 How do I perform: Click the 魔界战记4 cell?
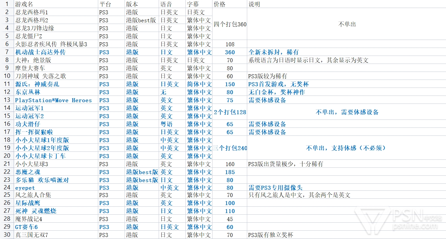[x=56, y=219]
